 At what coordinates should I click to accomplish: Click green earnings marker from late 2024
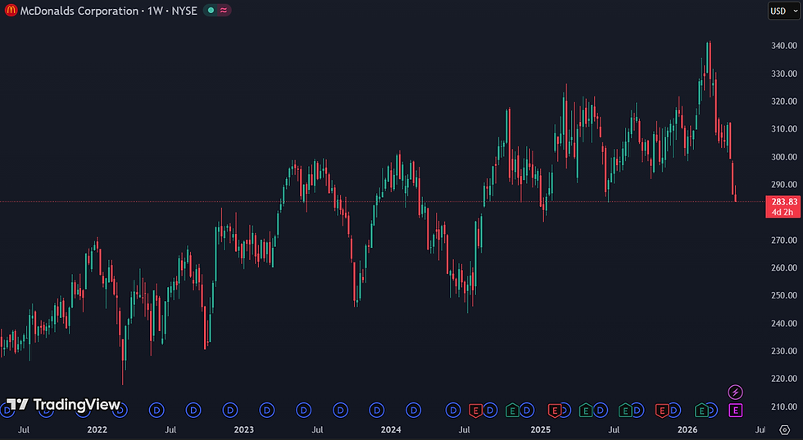[x=512, y=410]
